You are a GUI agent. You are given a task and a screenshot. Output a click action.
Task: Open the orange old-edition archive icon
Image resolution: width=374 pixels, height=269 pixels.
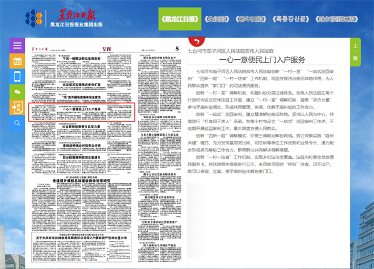(x=17, y=106)
